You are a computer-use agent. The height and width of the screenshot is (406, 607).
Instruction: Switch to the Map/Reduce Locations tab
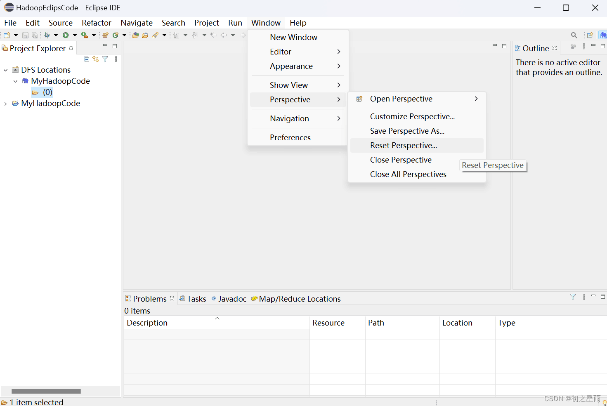click(296, 299)
